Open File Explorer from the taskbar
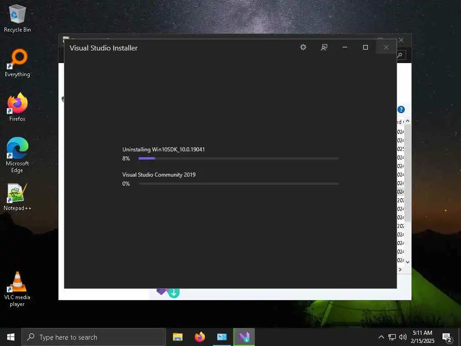Screen dimensions: 461x346 [177, 337]
